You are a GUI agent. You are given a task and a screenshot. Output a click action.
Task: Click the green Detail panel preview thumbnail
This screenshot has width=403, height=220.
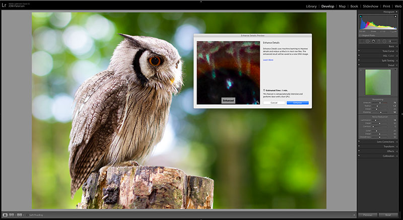pos(378,82)
